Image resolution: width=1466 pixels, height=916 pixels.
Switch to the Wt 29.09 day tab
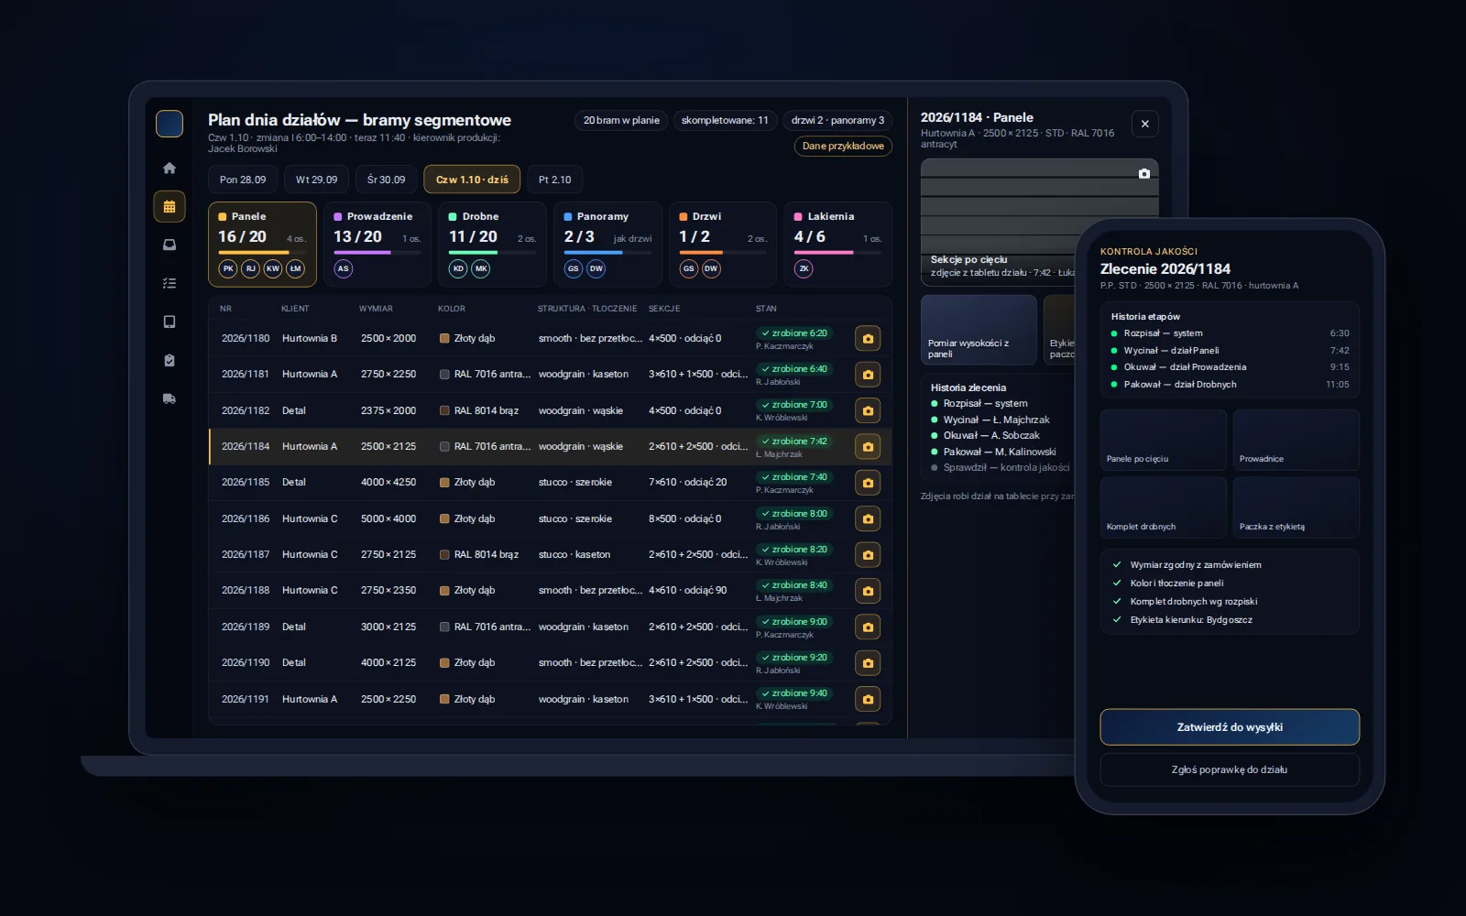[x=316, y=180]
